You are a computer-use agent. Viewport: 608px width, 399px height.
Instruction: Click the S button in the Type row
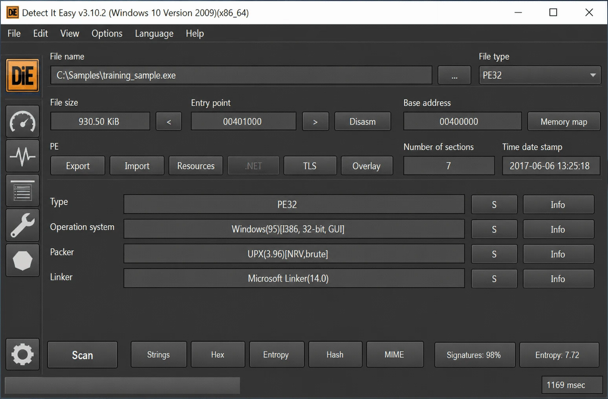pyautogui.click(x=494, y=205)
